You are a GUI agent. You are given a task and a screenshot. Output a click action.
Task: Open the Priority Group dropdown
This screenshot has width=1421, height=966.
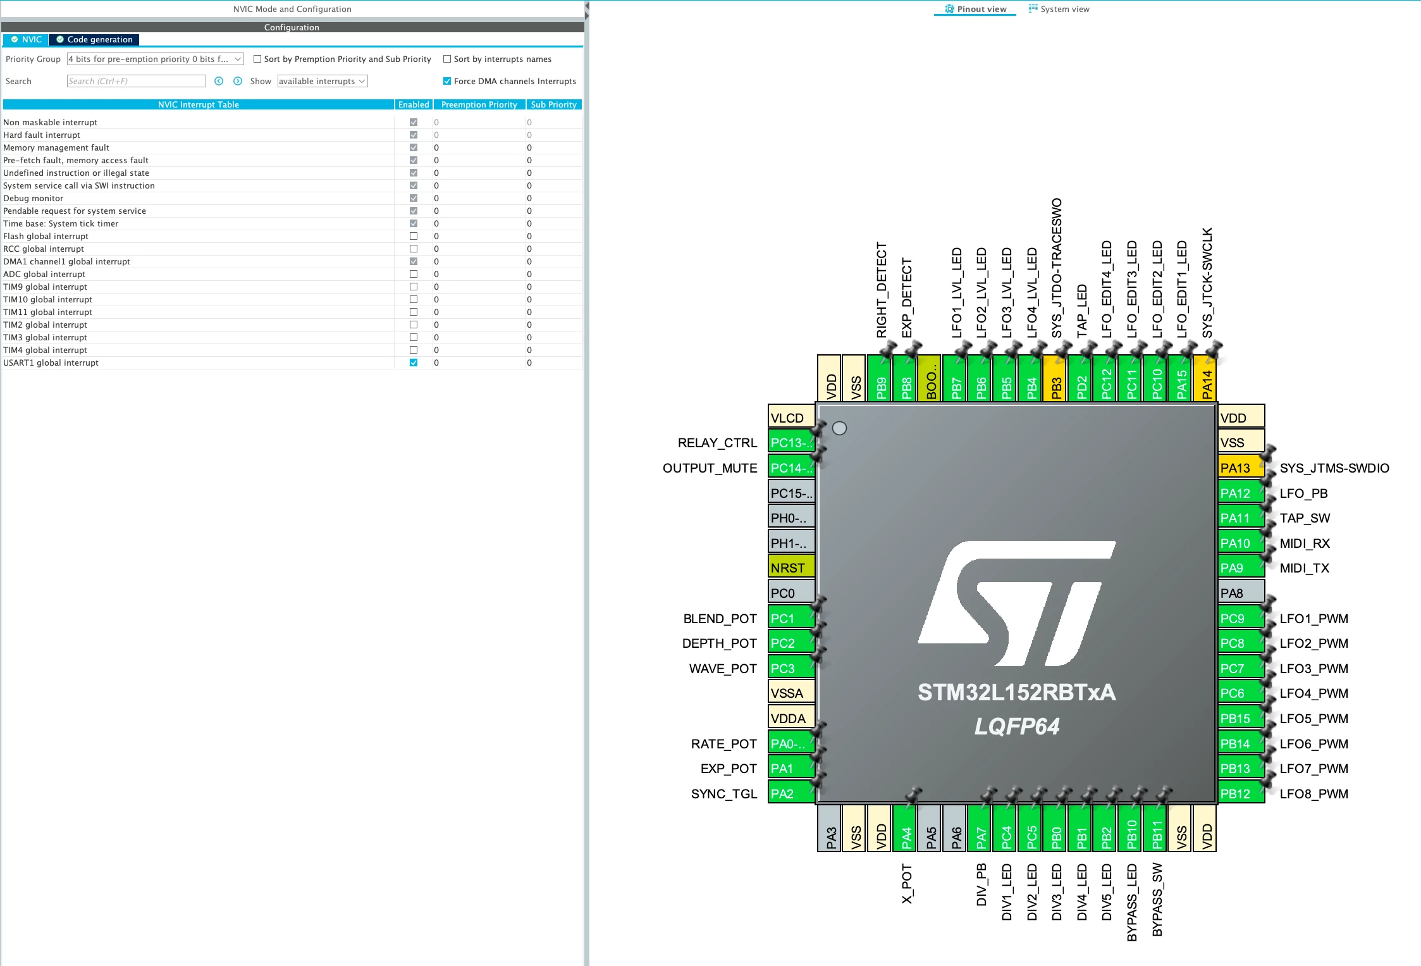tap(155, 59)
